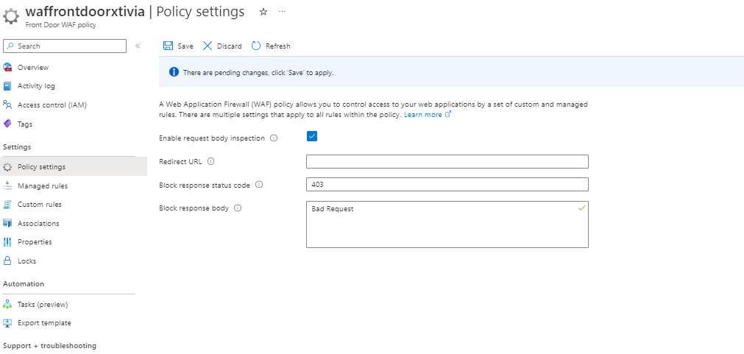Click info icon next to Block response body

[x=237, y=208]
